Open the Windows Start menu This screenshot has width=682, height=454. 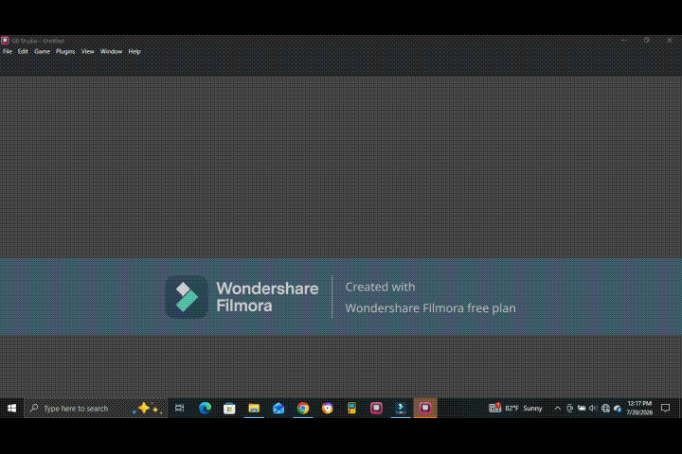[11, 408]
